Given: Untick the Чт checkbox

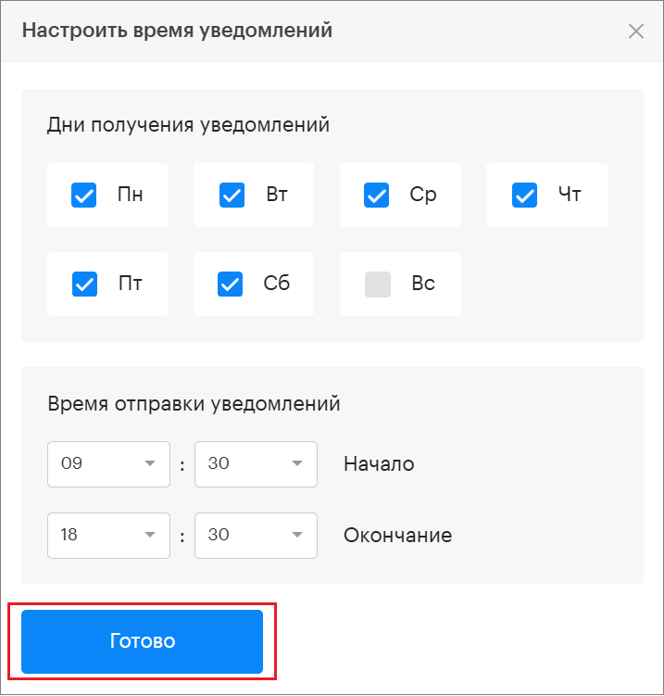Looking at the screenshot, I should pos(524,196).
